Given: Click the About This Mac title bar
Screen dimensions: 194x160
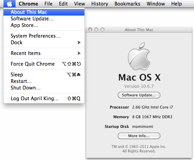Looking at the screenshot, I should click(139, 30).
